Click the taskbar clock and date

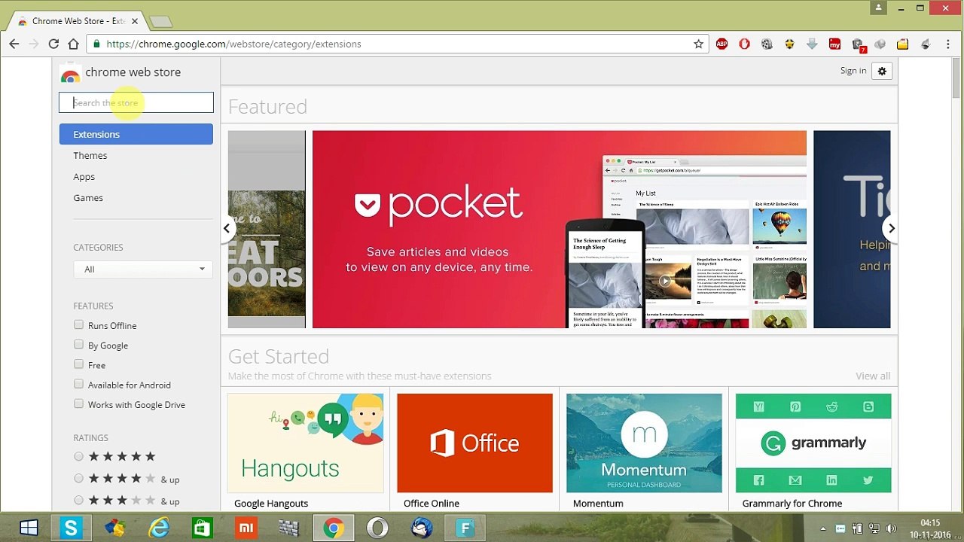coord(930,528)
